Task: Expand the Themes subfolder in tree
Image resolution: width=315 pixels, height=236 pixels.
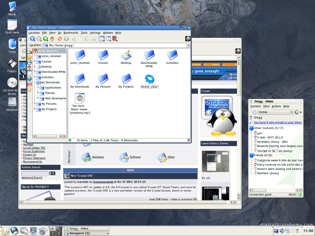Action: [38, 92]
